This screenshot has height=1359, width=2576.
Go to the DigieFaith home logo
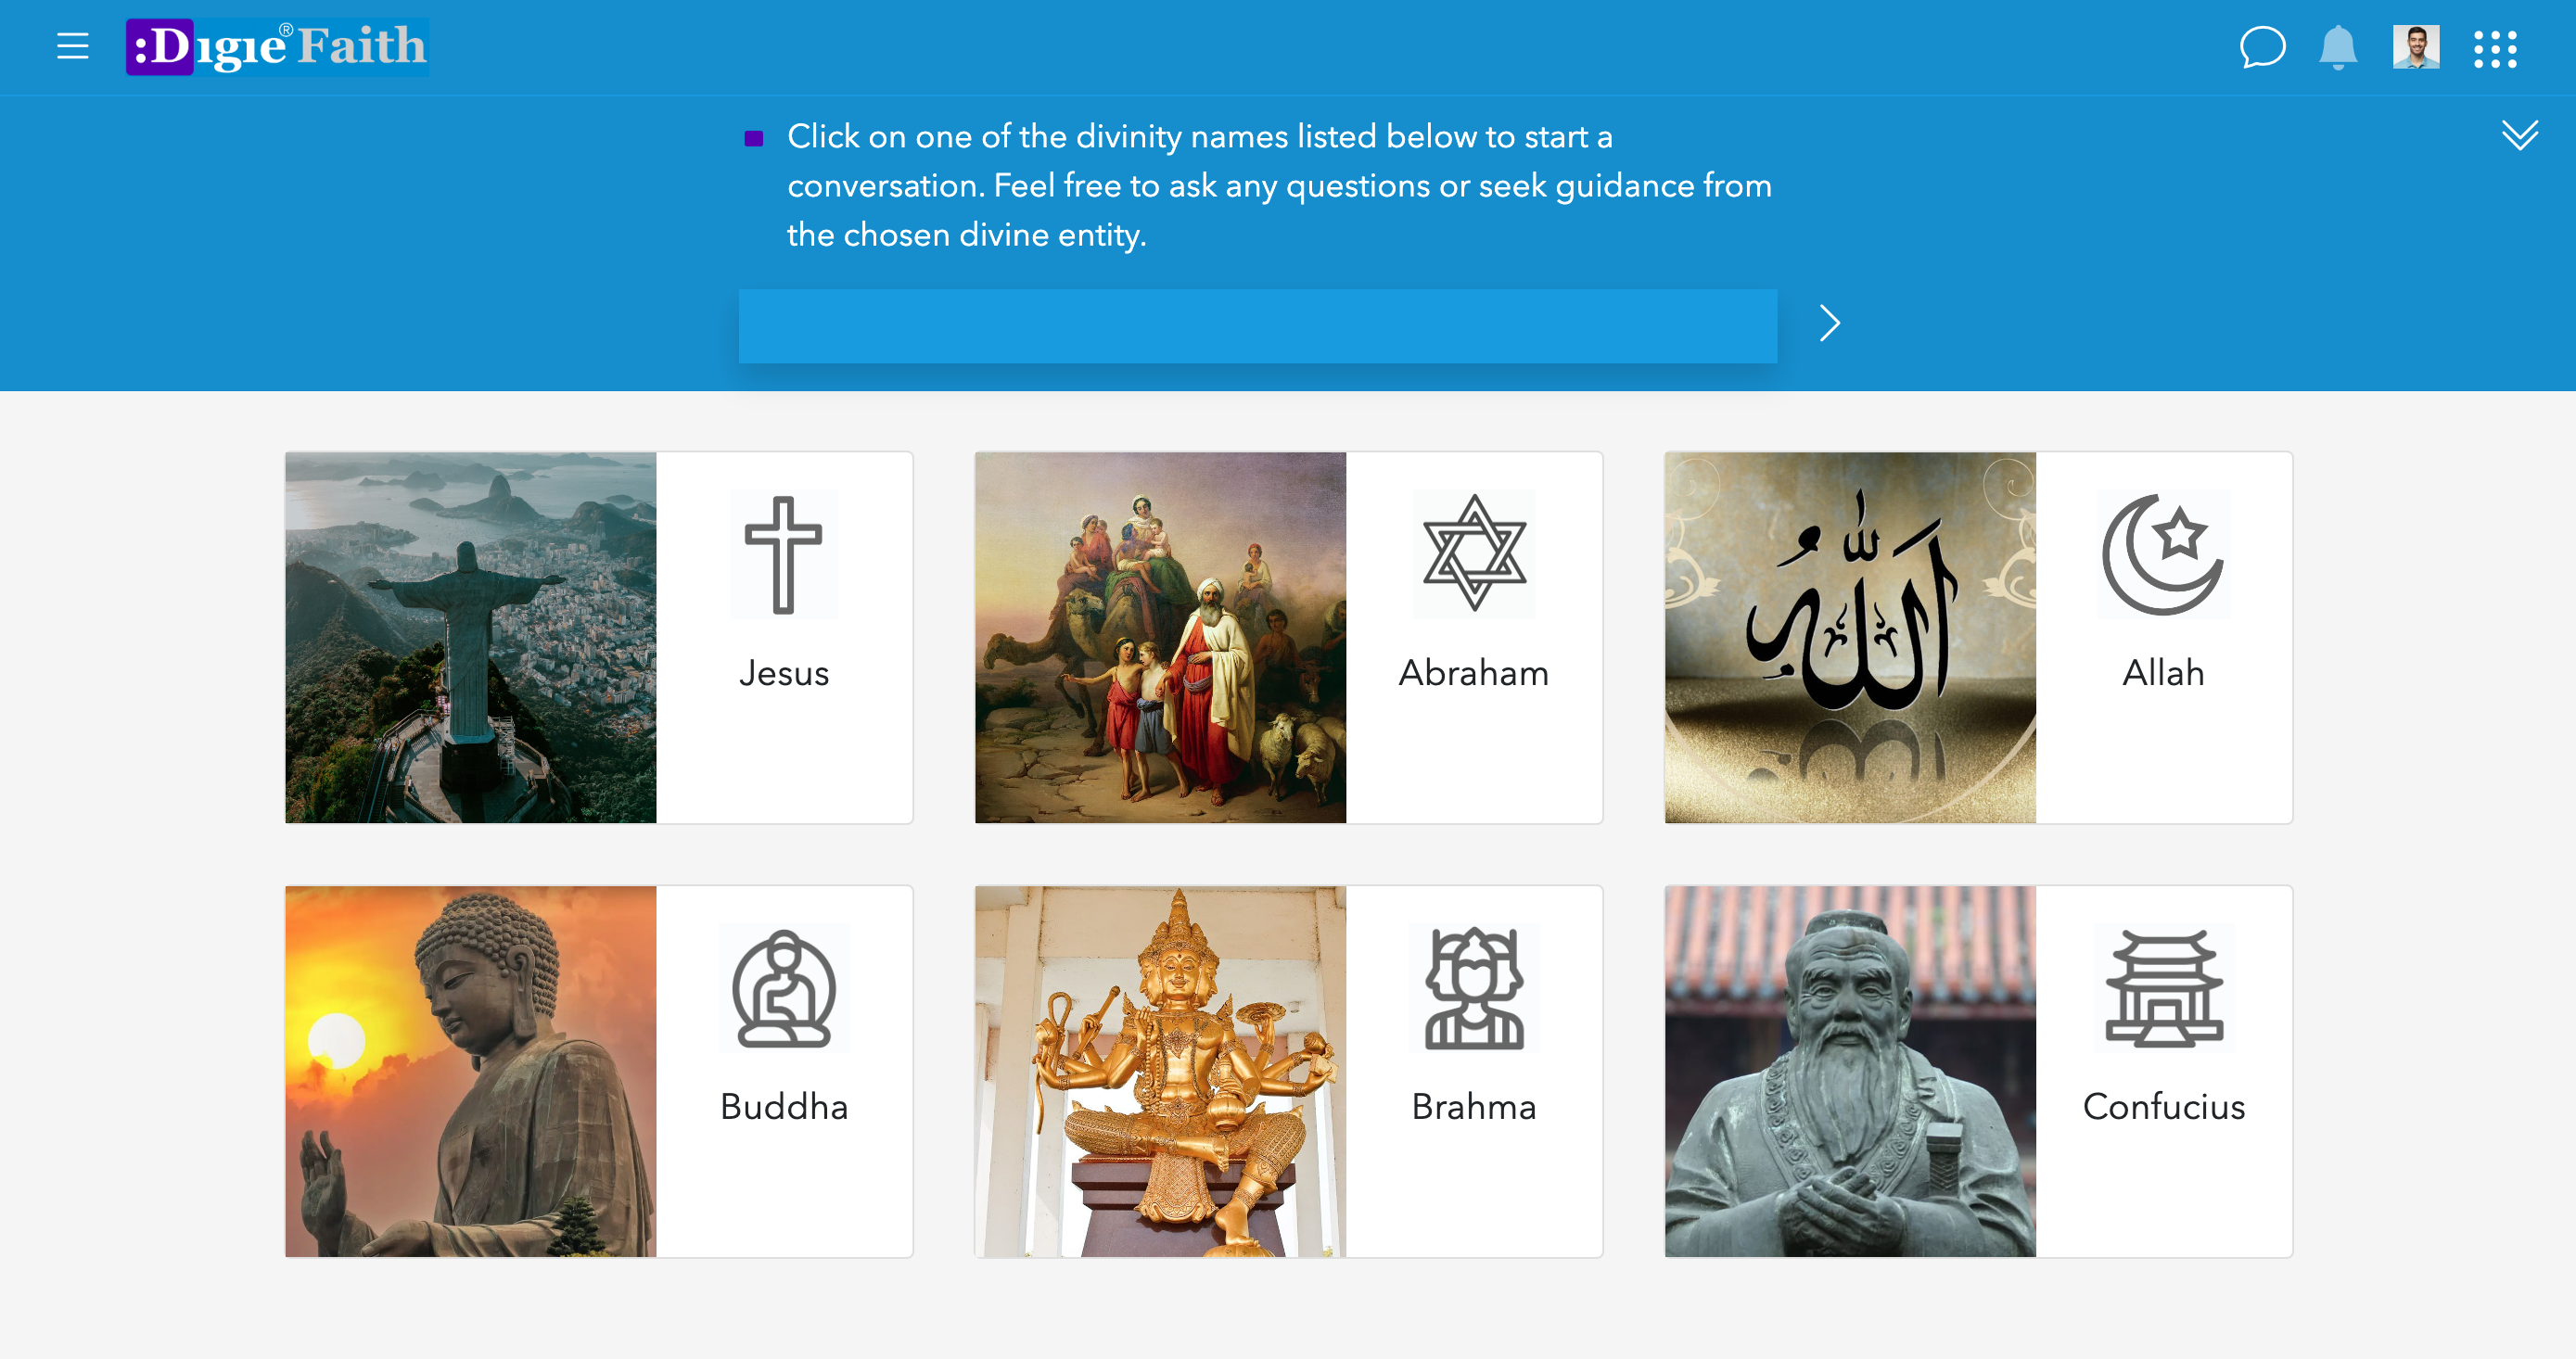277,47
